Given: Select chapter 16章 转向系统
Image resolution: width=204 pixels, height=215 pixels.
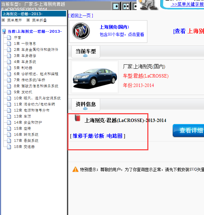Looking at the screenshot, I should coord(26,134).
